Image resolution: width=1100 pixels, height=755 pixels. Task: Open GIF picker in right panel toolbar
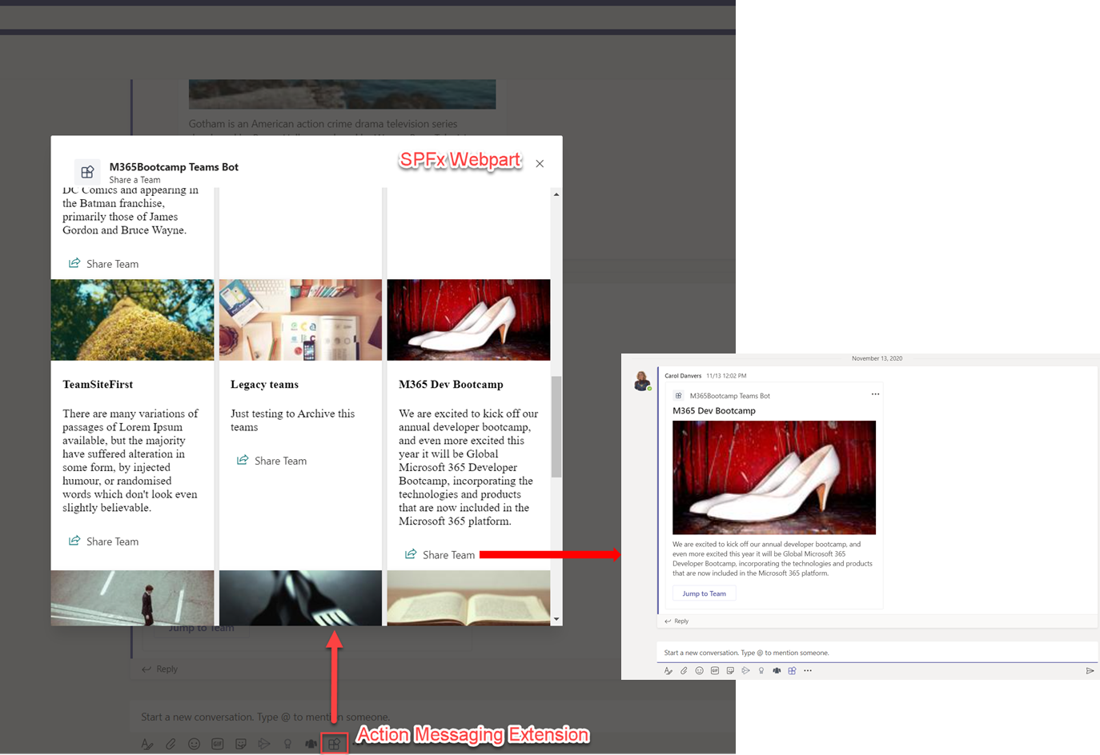tap(715, 671)
